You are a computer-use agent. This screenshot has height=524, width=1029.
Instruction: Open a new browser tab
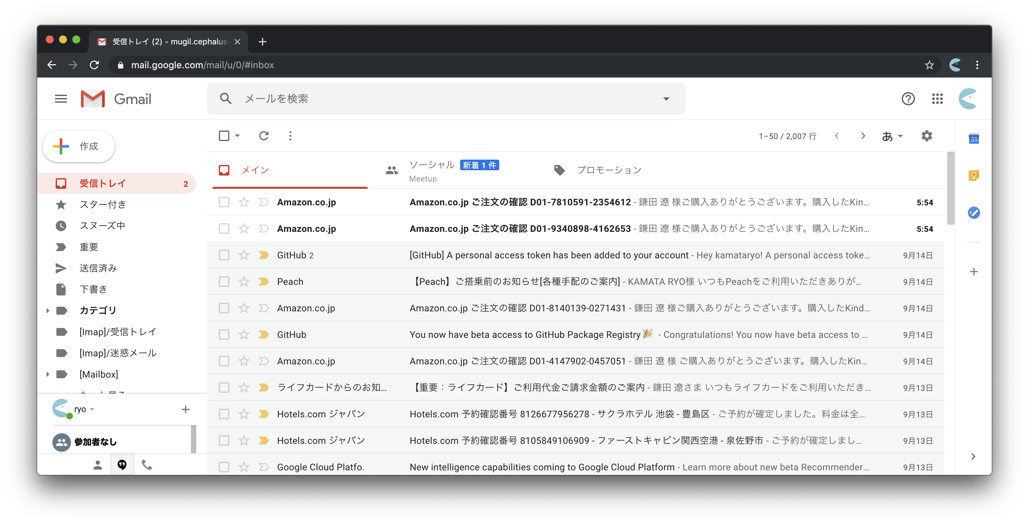[x=263, y=41]
